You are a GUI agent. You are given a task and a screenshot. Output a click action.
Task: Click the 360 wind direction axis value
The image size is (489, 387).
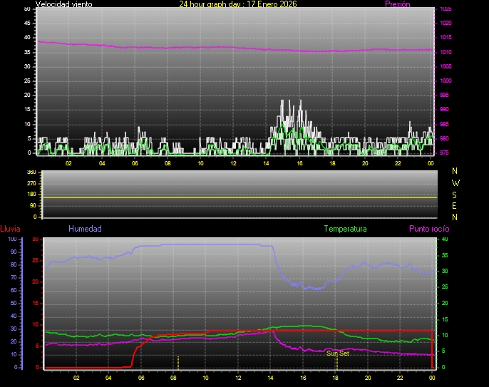(x=31, y=172)
